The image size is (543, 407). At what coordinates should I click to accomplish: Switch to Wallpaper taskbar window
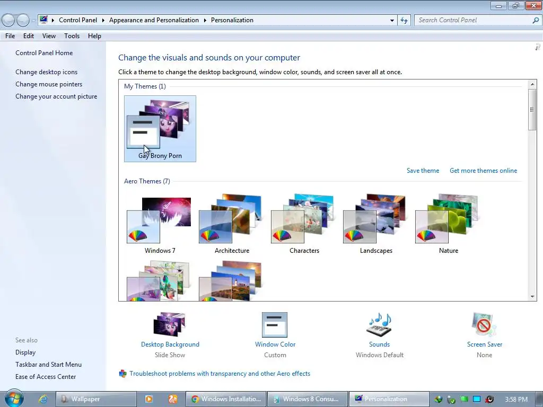coord(96,399)
